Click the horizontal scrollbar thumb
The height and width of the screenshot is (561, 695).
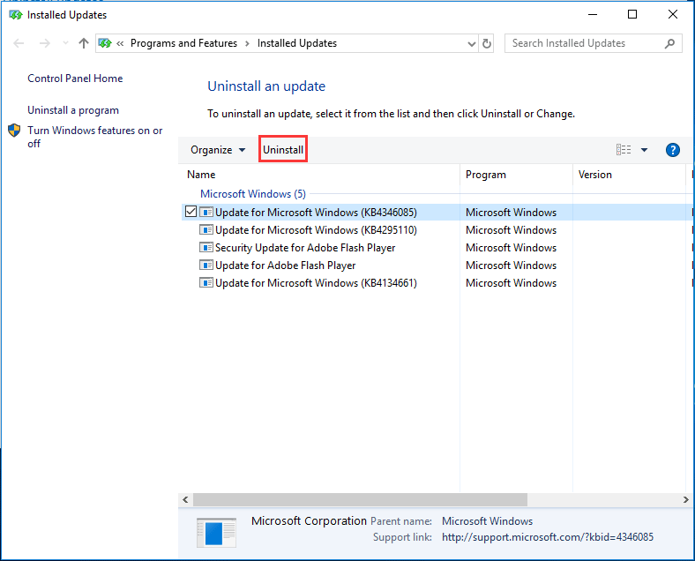coord(360,500)
